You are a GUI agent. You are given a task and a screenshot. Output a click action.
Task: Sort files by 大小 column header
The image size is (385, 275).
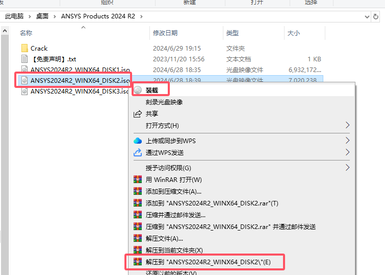(294, 33)
